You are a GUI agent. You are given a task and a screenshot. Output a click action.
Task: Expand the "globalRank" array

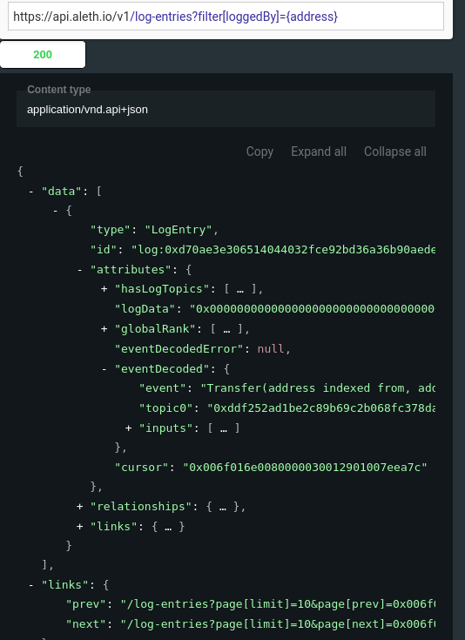point(104,328)
